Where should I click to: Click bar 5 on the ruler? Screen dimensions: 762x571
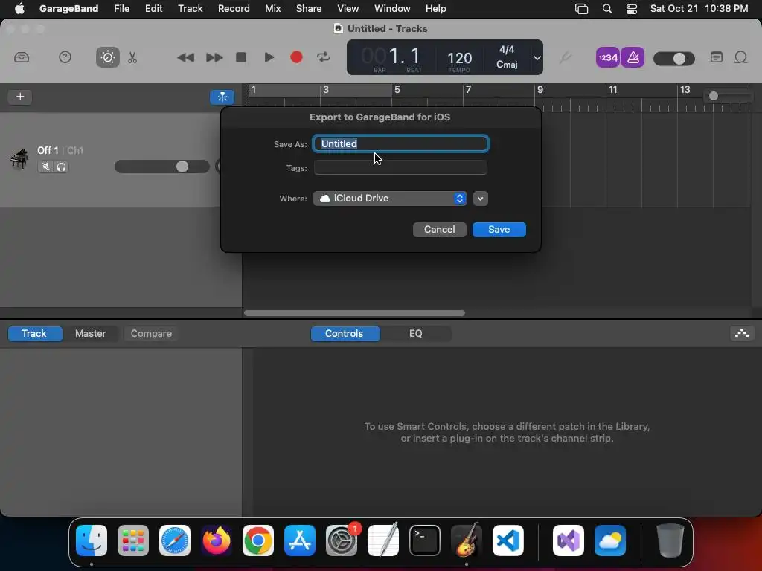pos(397,89)
